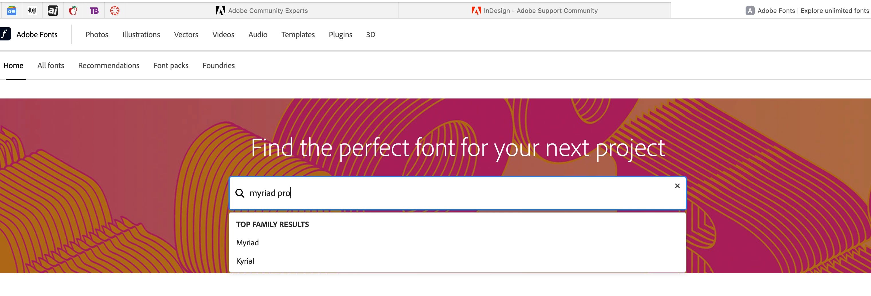Open the Washington Post pinned tab
The image size is (871, 296).
pos(32,11)
